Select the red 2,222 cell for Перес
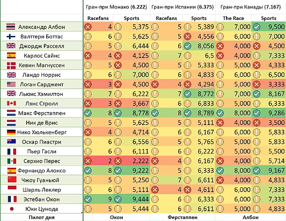The image size is (286, 221). (x=131, y=161)
